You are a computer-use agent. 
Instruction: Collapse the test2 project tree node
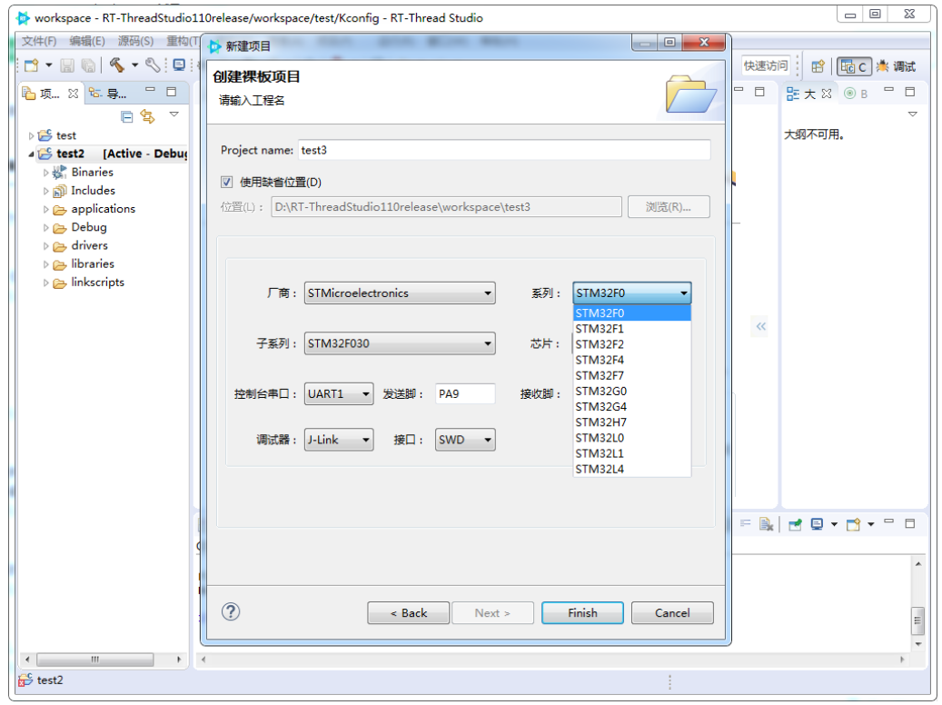(31, 154)
